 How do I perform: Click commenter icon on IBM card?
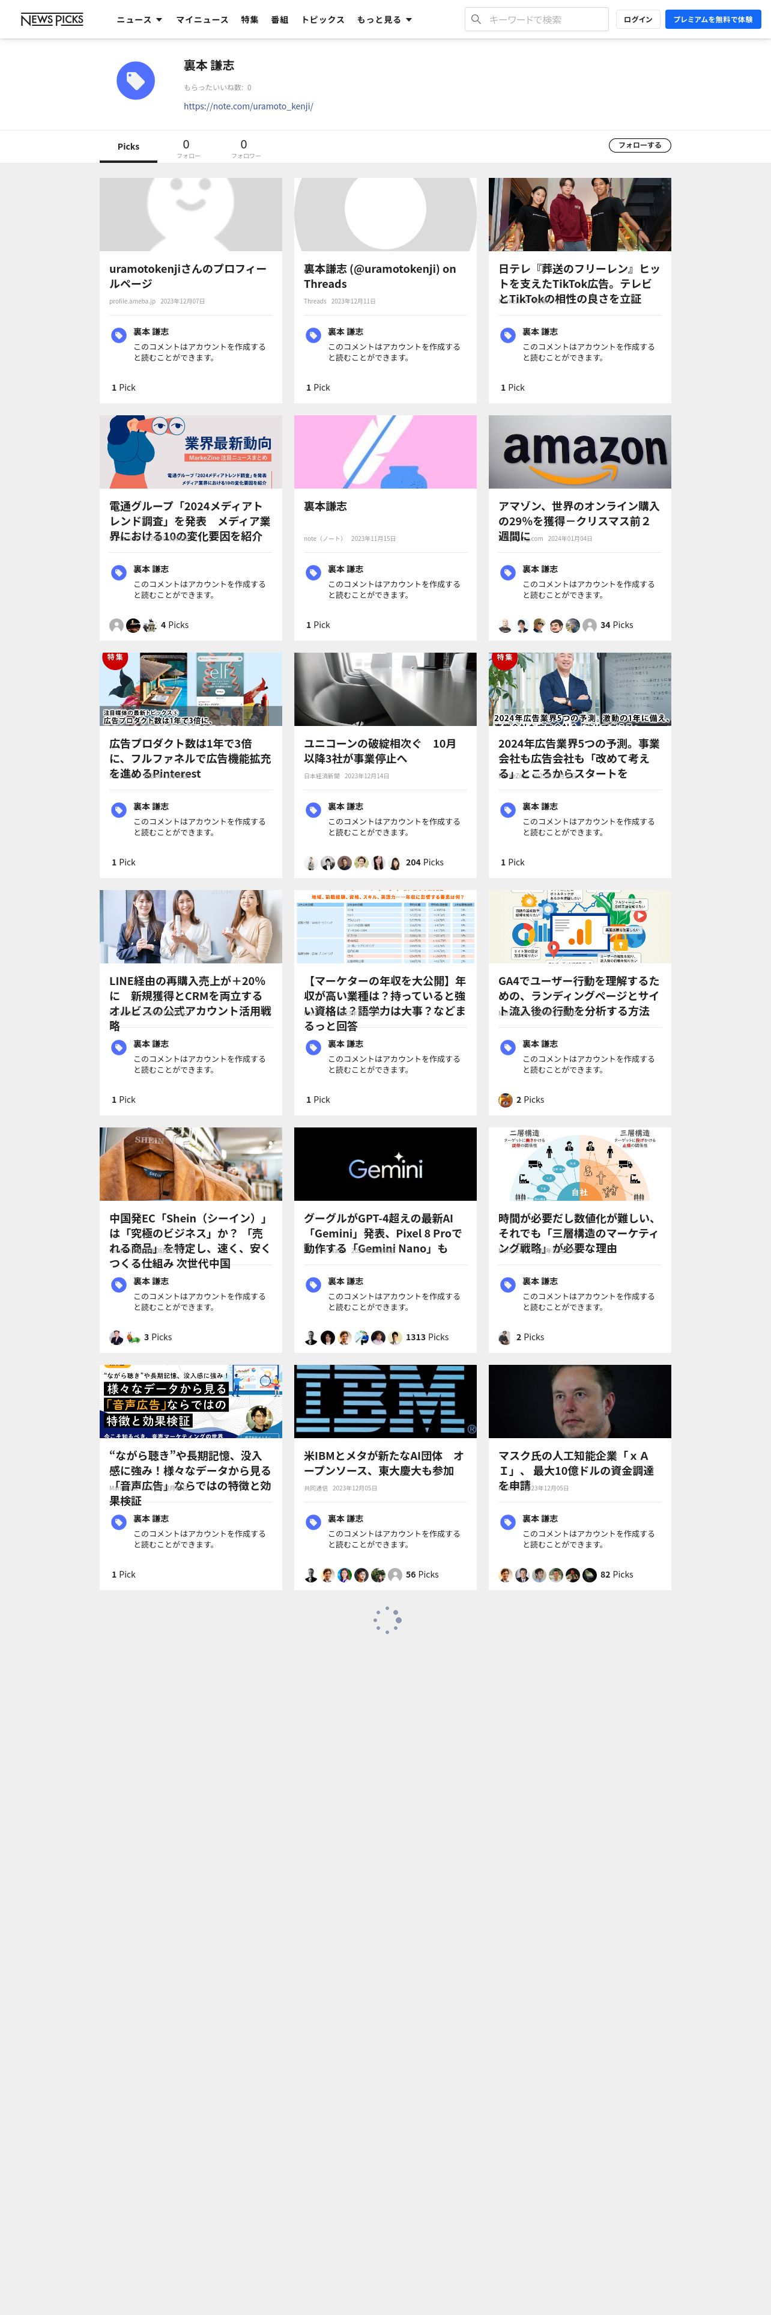[313, 1522]
